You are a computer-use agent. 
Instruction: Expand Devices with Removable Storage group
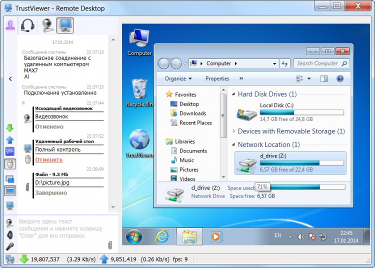(x=233, y=131)
